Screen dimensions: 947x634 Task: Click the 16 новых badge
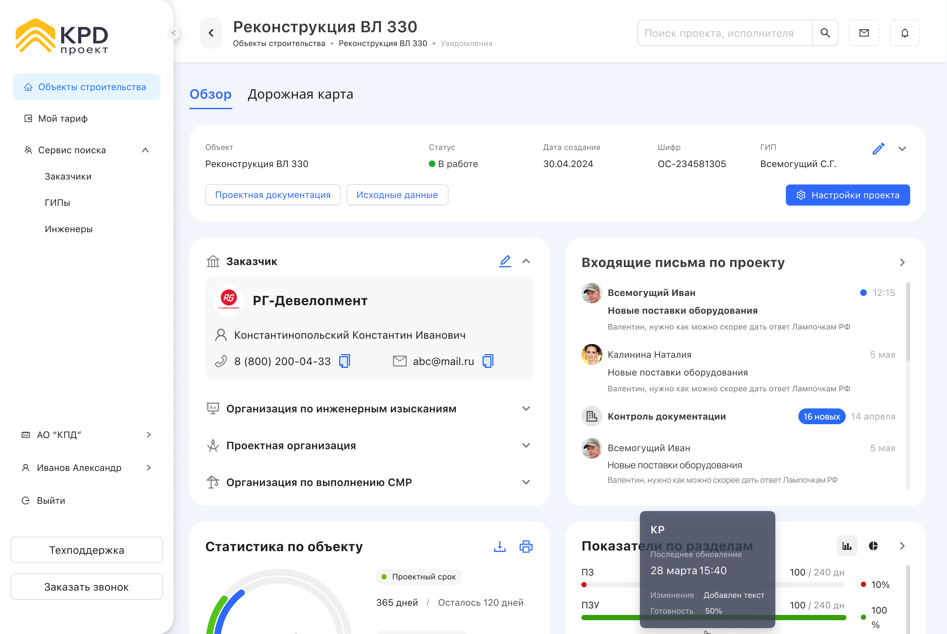click(822, 416)
